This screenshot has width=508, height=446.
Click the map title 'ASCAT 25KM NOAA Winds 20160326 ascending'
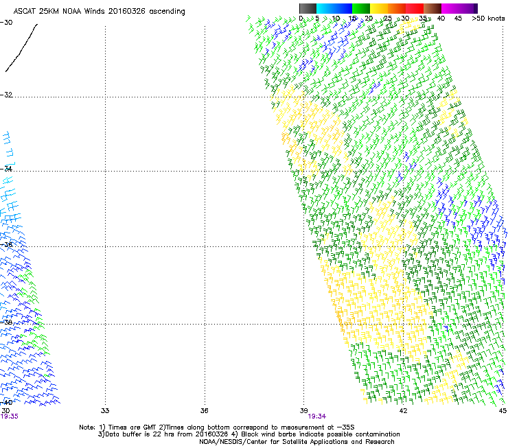click(99, 12)
